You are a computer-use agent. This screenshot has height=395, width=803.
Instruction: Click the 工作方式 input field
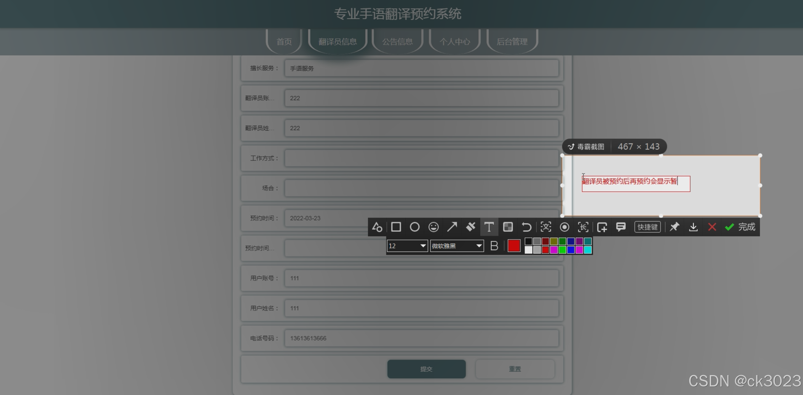click(421, 158)
